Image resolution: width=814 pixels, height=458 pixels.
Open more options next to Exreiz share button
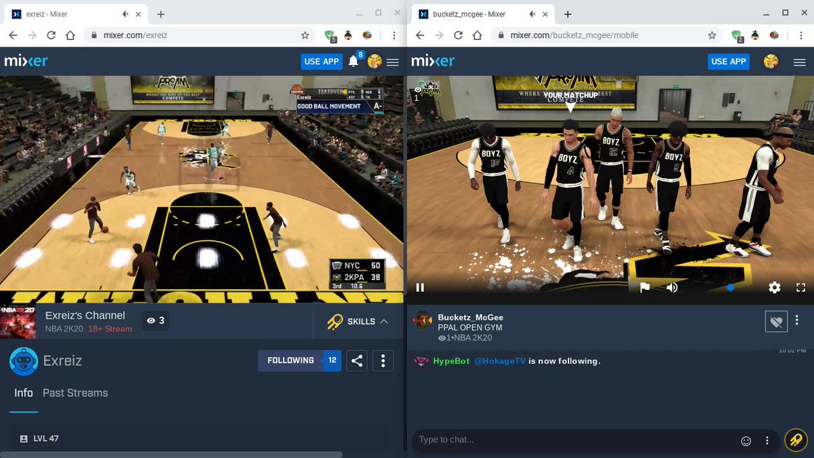tap(383, 361)
